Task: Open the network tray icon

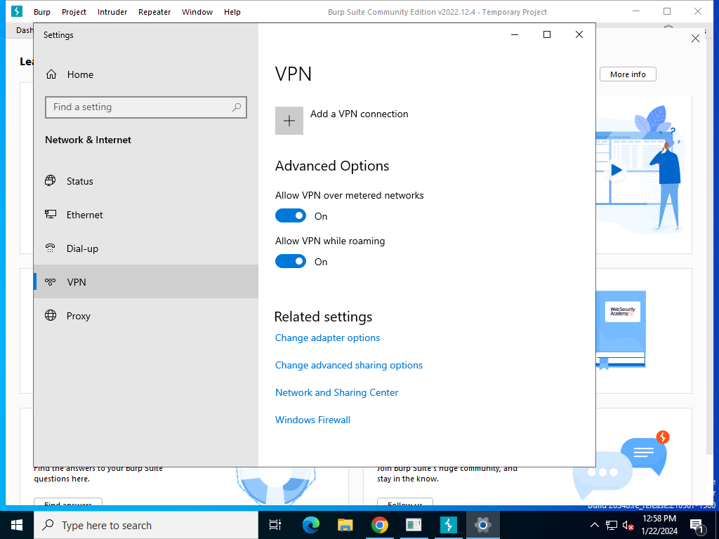Action: click(x=612, y=525)
